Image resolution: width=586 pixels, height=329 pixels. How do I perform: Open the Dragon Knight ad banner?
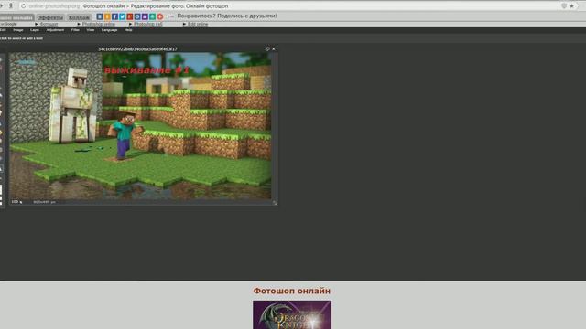292,314
